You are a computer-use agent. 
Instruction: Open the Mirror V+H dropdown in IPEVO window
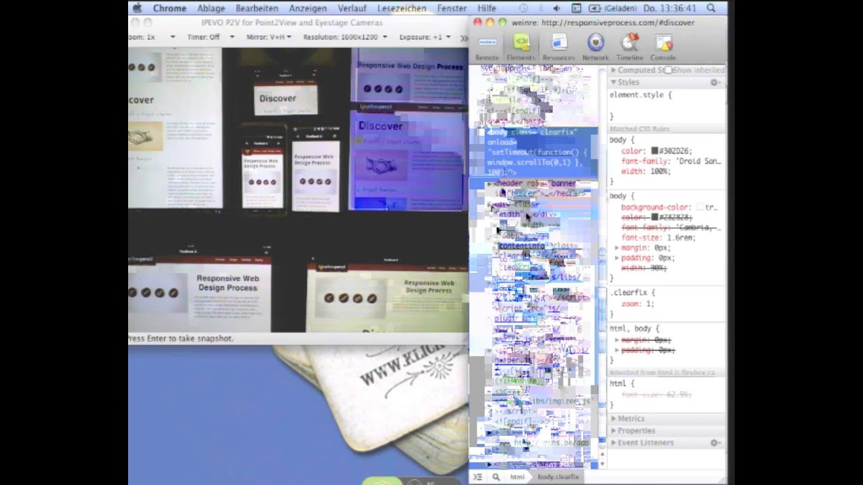coord(268,37)
